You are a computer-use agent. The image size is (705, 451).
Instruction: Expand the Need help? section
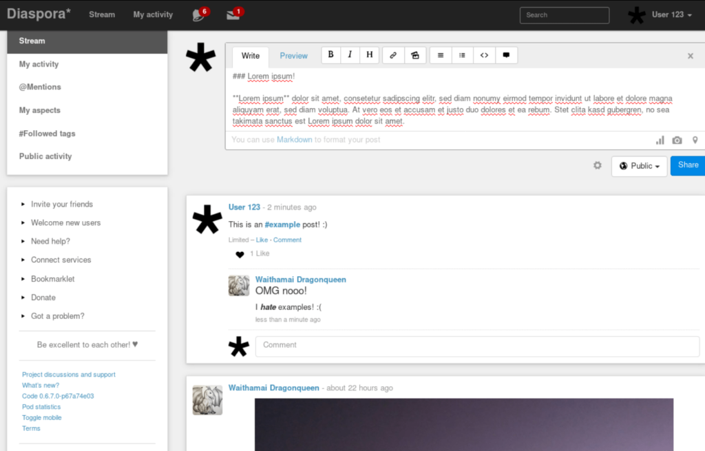[x=50, y=242]
